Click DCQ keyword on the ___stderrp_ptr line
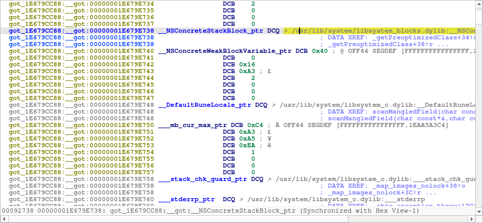The height and width of the screenshot is (223, 483). tap(229, 199)
